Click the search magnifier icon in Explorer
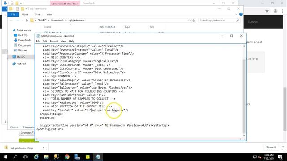287x161 pixels. pyautogui.click(x=238, y=21)
